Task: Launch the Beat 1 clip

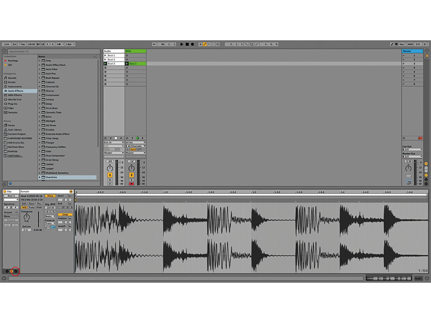Action: tap(106, 55)
